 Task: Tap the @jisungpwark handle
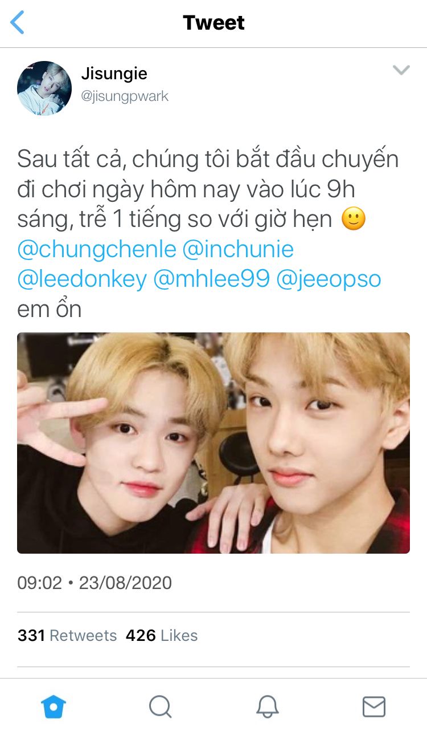pyautogui.click(x=125, y=96)
